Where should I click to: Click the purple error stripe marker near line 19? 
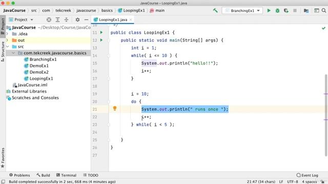tap(326, 94)
